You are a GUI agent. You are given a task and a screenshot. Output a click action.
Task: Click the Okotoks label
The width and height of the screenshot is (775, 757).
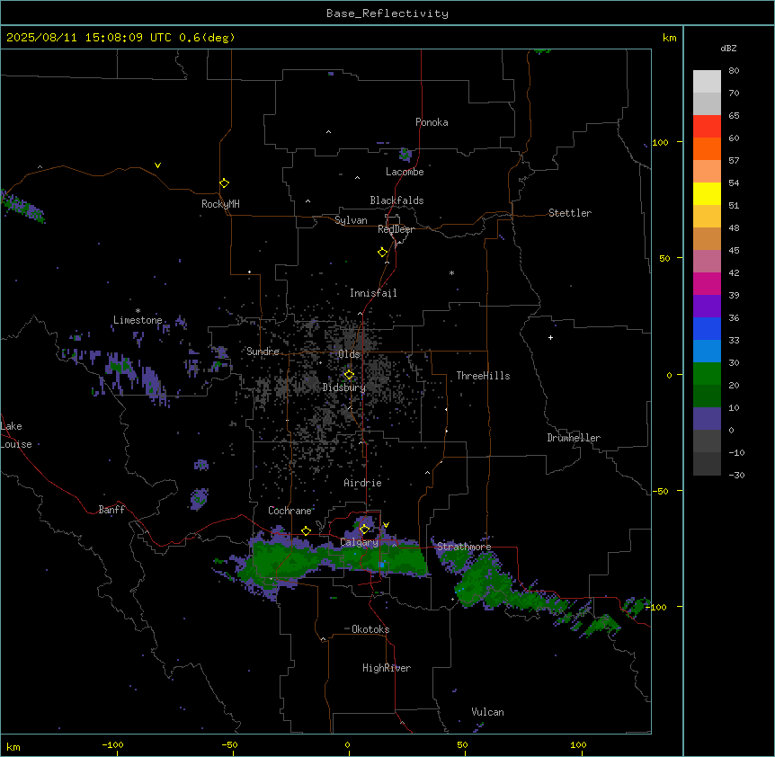coord(370,629)
